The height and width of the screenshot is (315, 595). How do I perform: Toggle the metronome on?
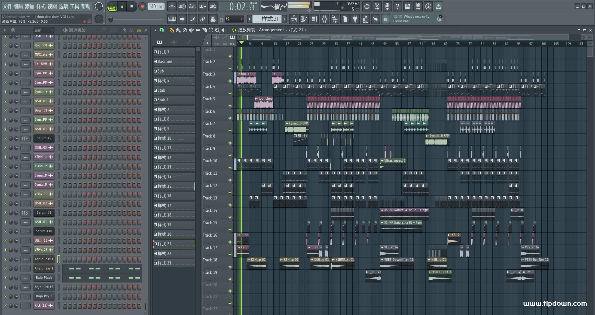pos(172,6)
